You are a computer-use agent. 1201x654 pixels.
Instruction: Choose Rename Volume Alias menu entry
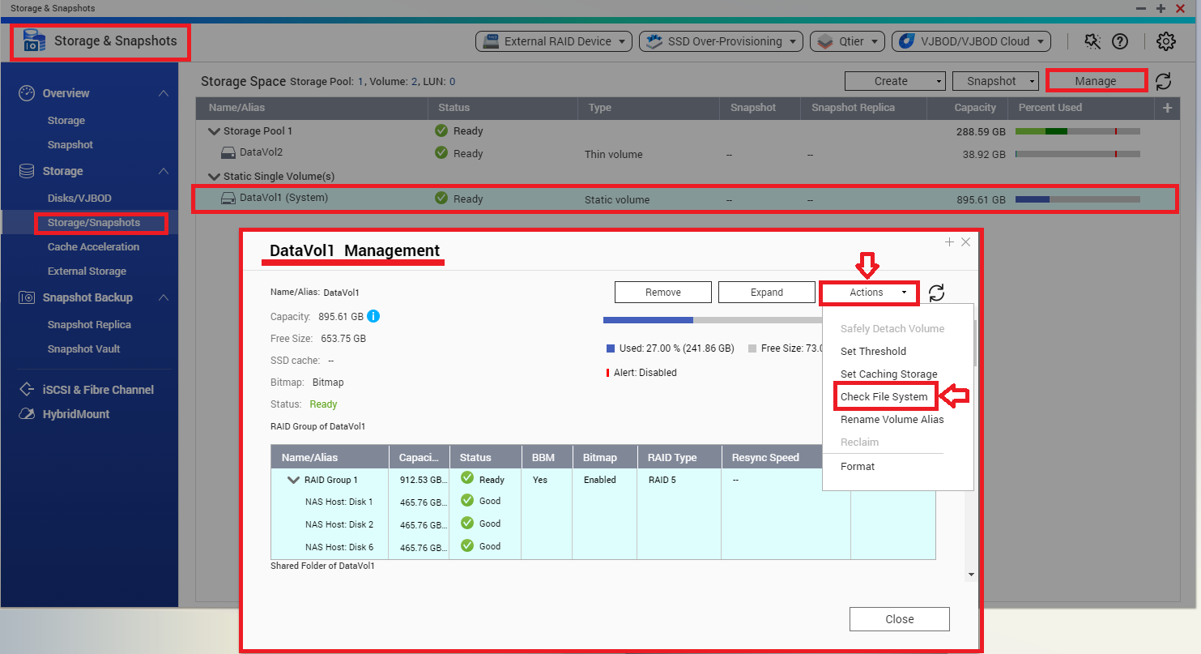pos(892,419)
